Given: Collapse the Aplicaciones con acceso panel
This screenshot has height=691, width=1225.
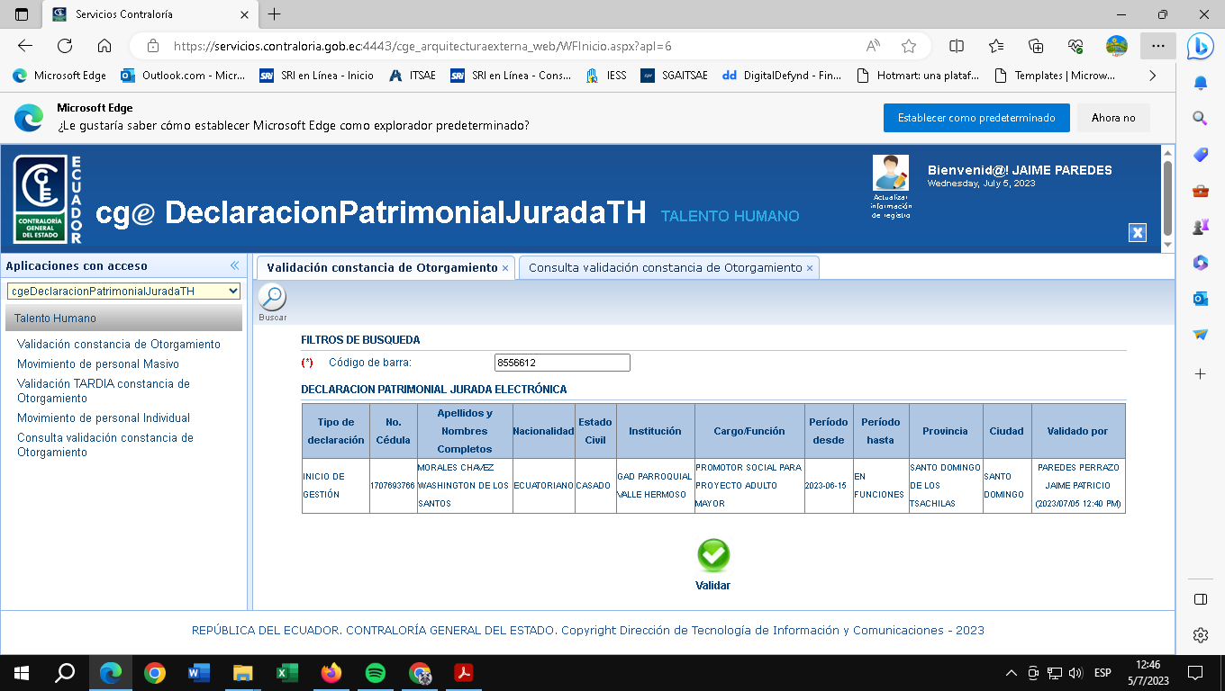Looking at the screenshot, I should 235,265.
